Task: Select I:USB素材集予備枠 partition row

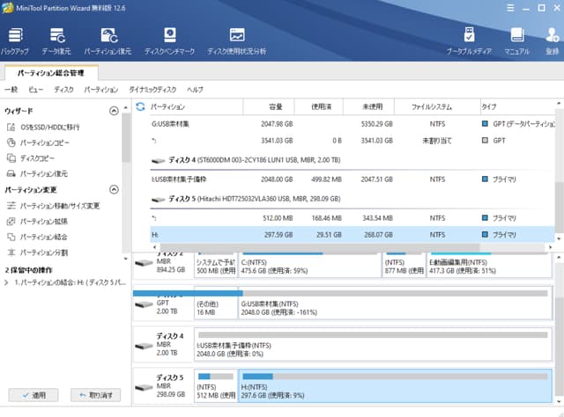Action: (x=352, y=179)
